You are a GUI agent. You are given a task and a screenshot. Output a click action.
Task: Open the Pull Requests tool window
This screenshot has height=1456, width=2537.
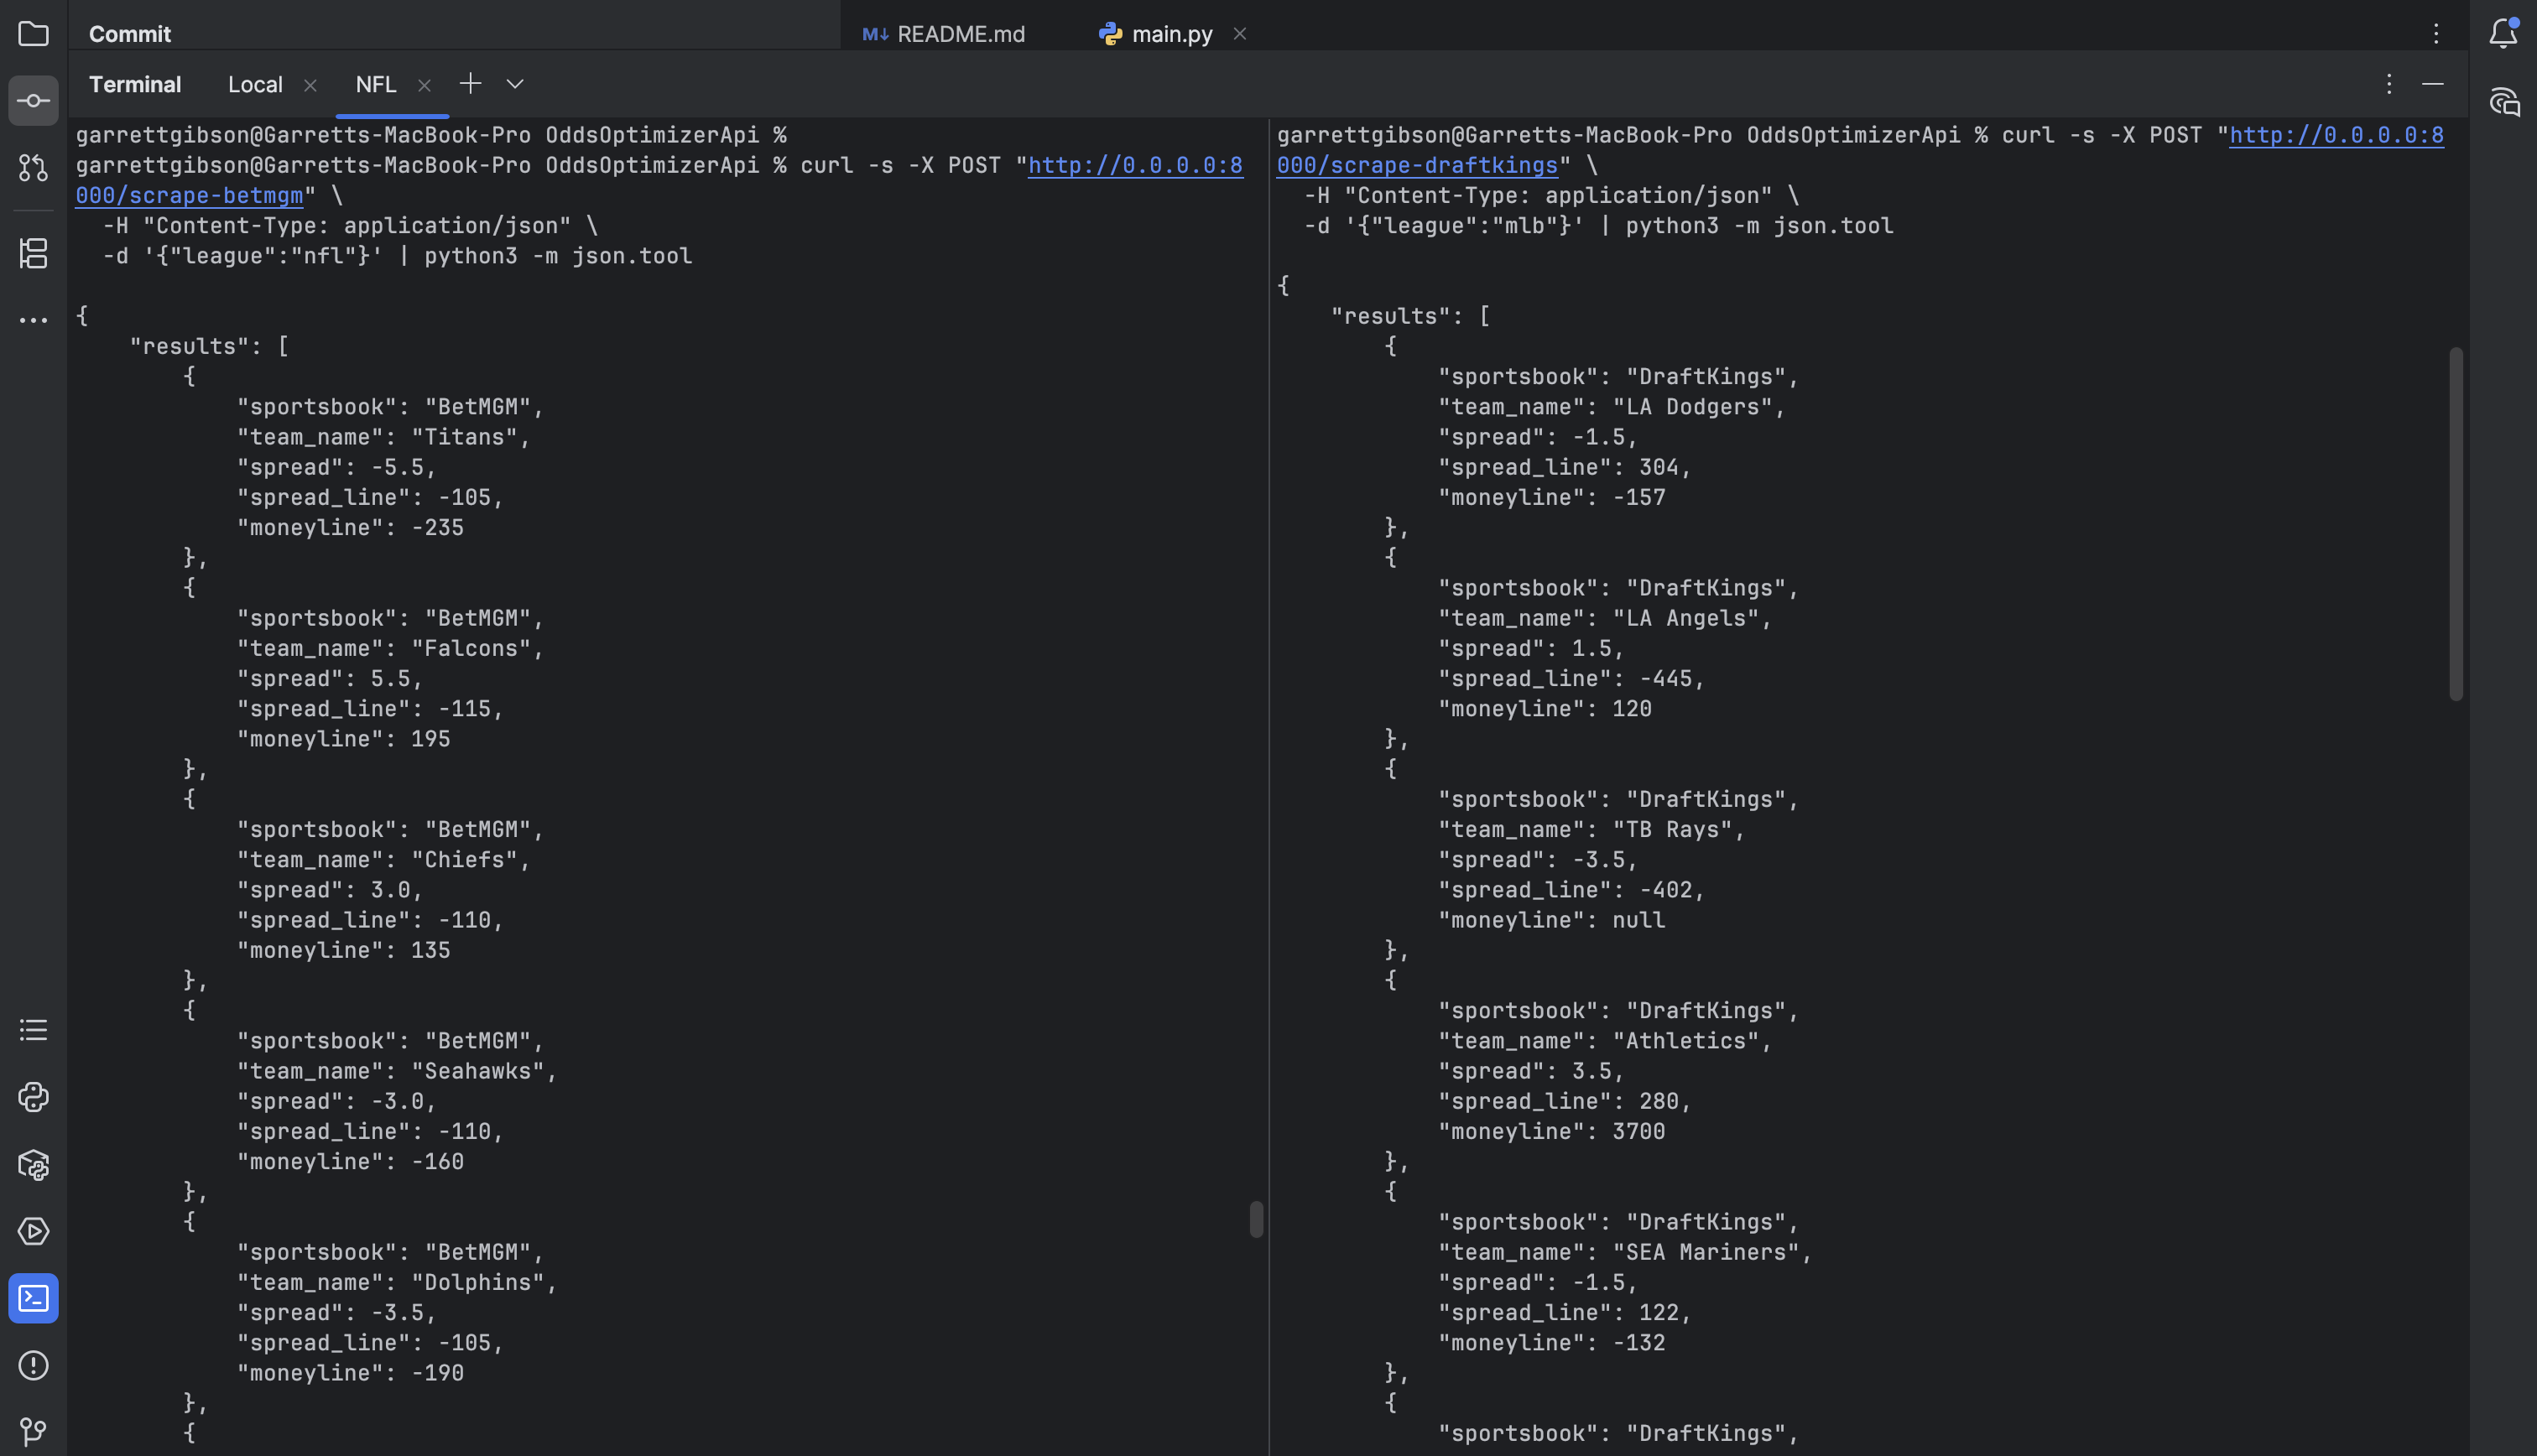click(33, 168)
